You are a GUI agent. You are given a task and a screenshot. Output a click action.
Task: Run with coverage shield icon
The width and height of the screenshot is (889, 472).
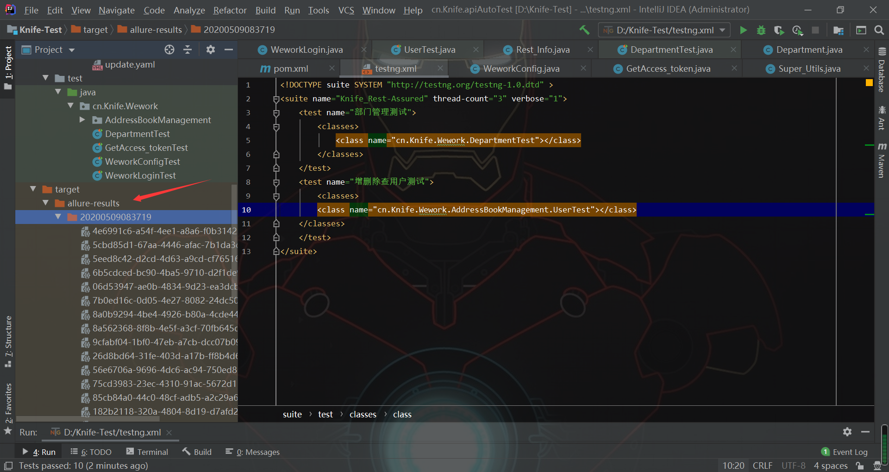[x=779, y=30]
